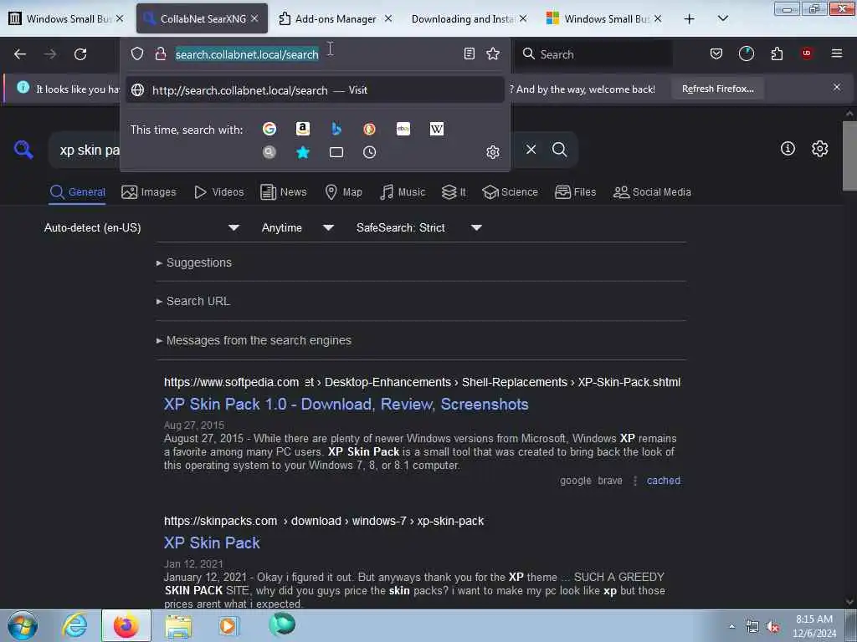Open a new tab with plus button
Screen dimensions: 857x642
point(690,18)
